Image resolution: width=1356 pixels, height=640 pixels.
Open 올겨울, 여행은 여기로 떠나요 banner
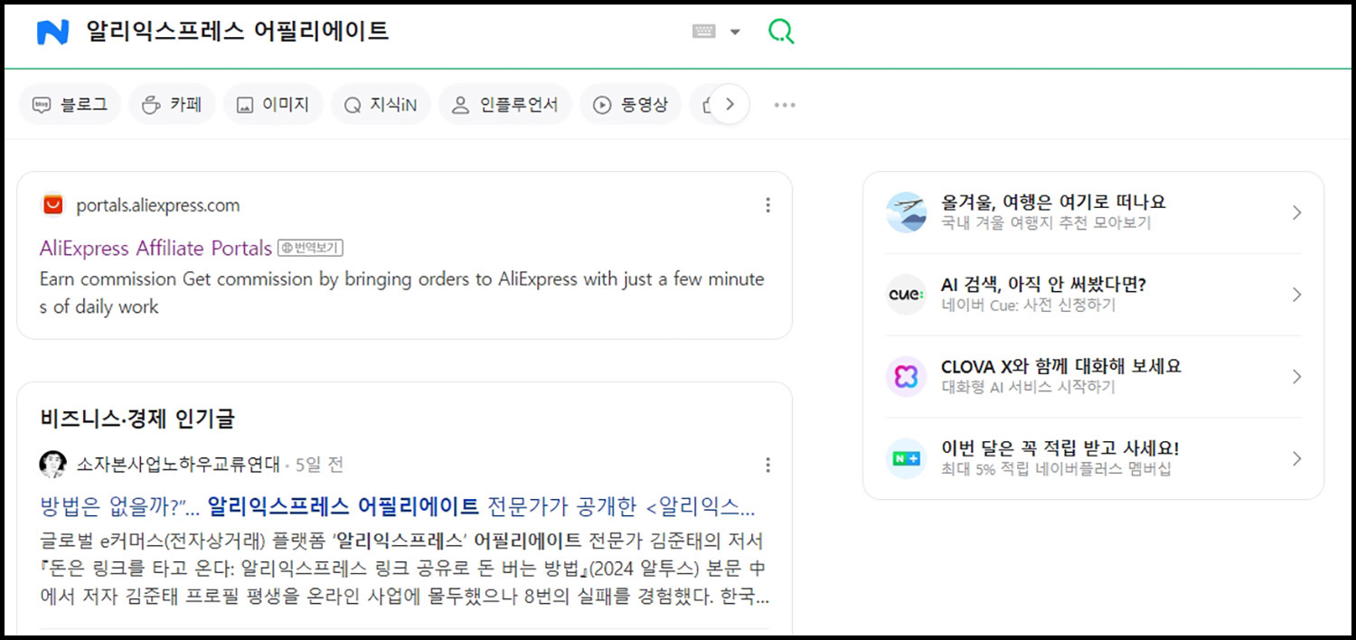pos(1053,202)
